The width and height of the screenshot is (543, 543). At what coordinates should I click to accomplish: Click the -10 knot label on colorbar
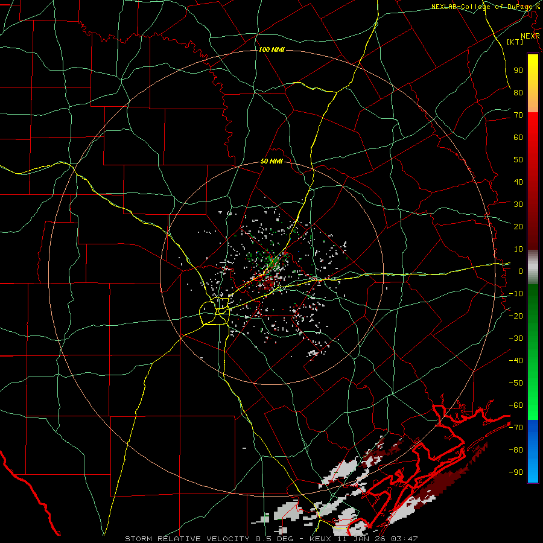pos(516,294)
